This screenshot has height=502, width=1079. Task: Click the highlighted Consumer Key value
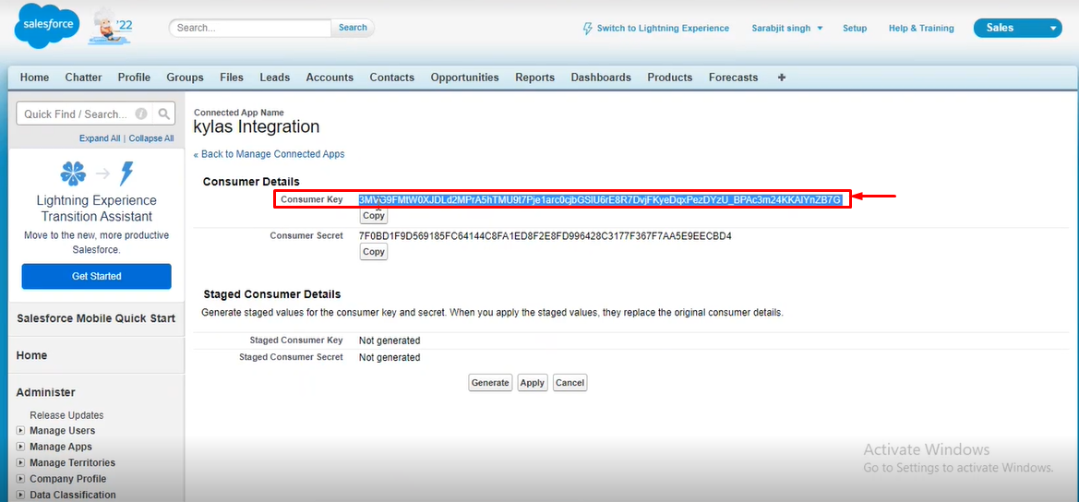pyautogui.click(x=600, y=200)
